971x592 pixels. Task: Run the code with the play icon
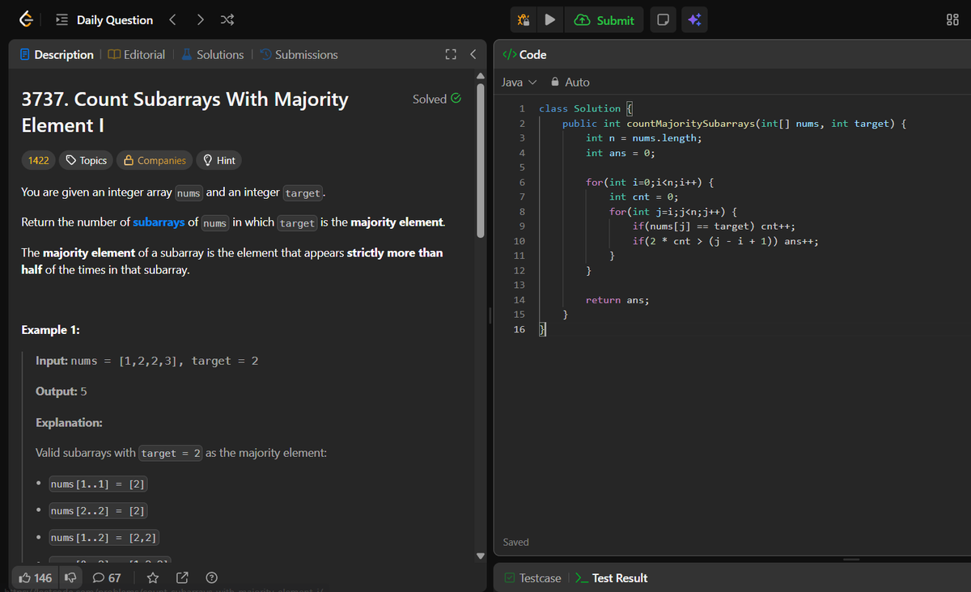pos(549,20)
